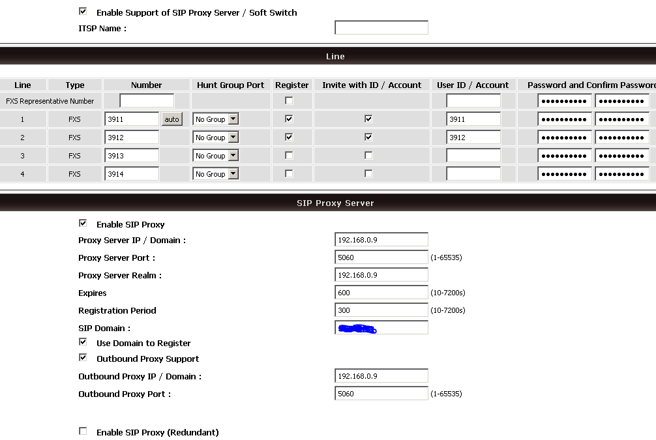Image resolution: width=656 pixels, height=440 pixels.
Task: Enable the Register checkbox for line 3
Action: coord(289,156)
